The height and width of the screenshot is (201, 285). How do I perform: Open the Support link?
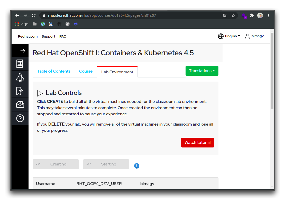click(x=48, y=36)
